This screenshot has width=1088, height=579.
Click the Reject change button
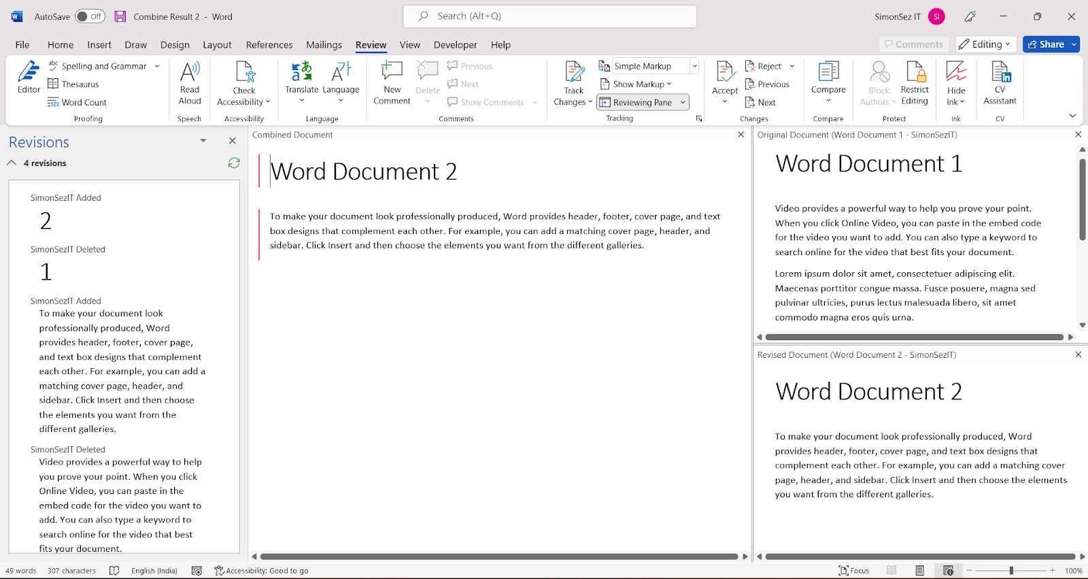point(763,66)
